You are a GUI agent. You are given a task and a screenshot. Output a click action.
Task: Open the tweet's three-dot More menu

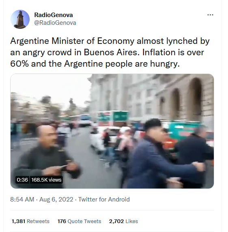point(210,15)
